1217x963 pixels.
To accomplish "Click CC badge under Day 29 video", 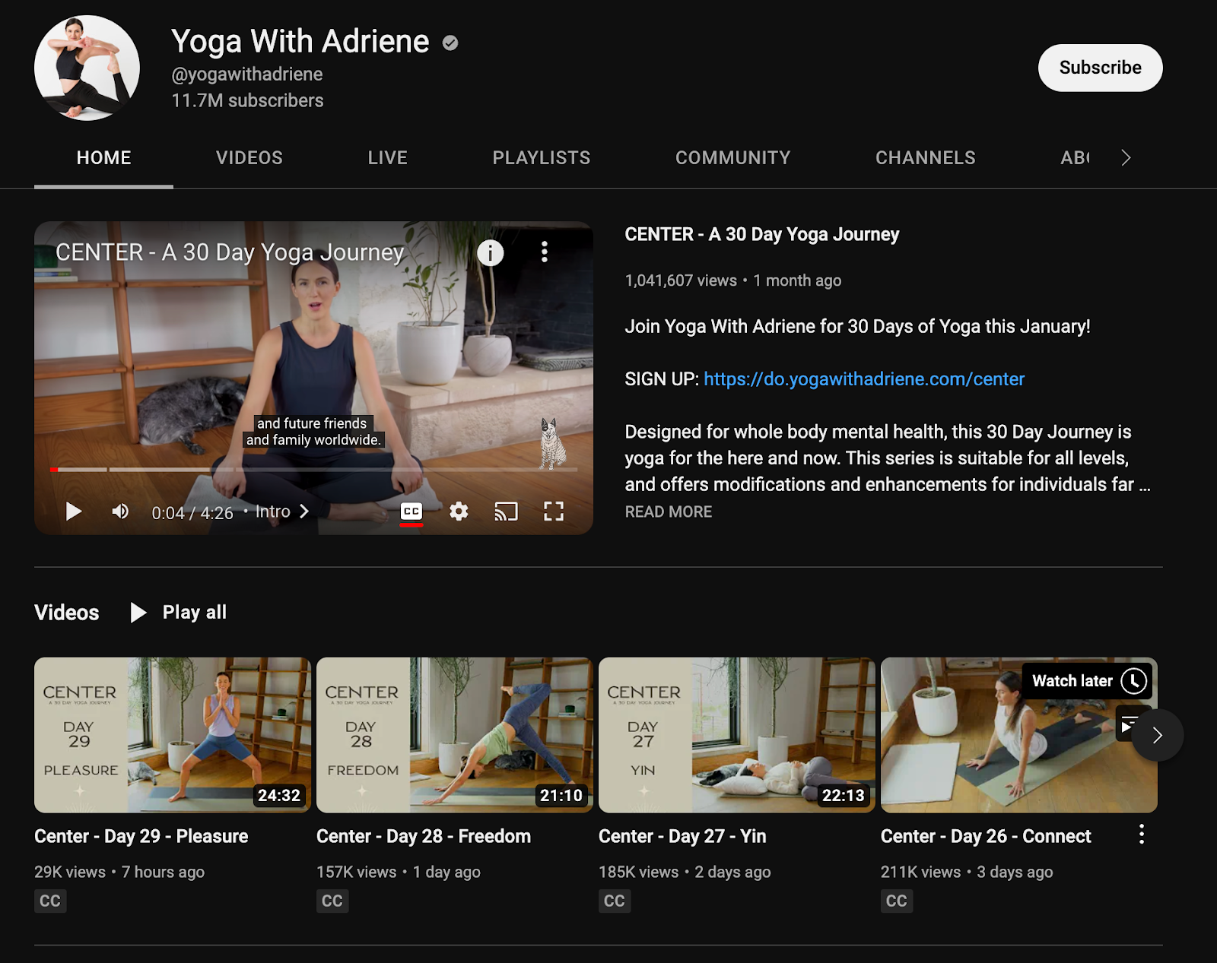I will pos(50,901).
